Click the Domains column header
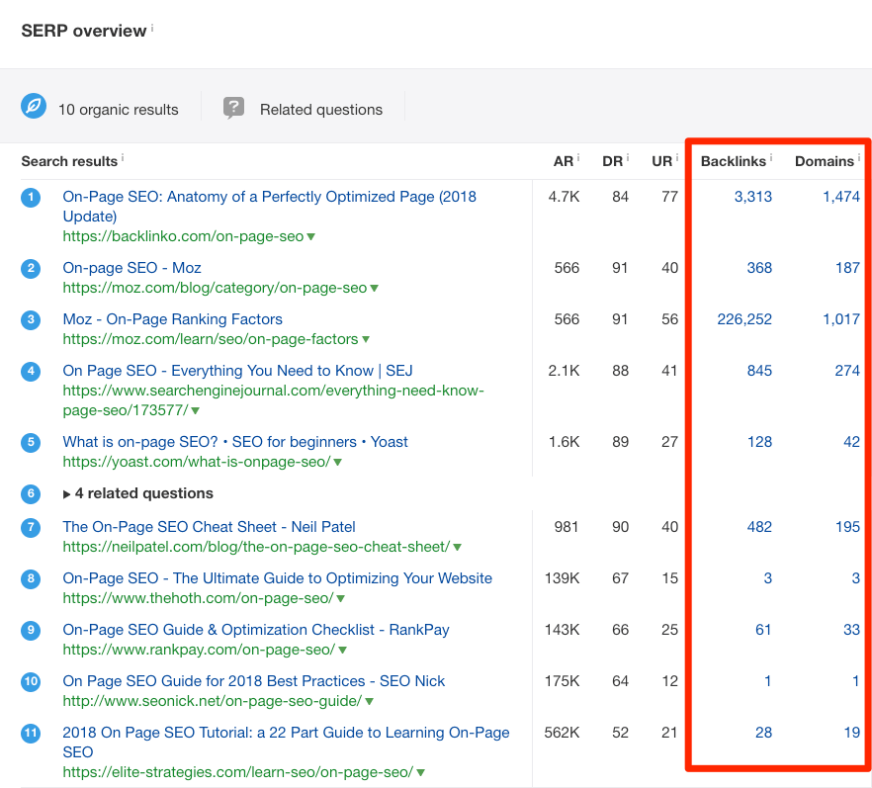This screenshot has width=872, height=788. pos(824,160)
